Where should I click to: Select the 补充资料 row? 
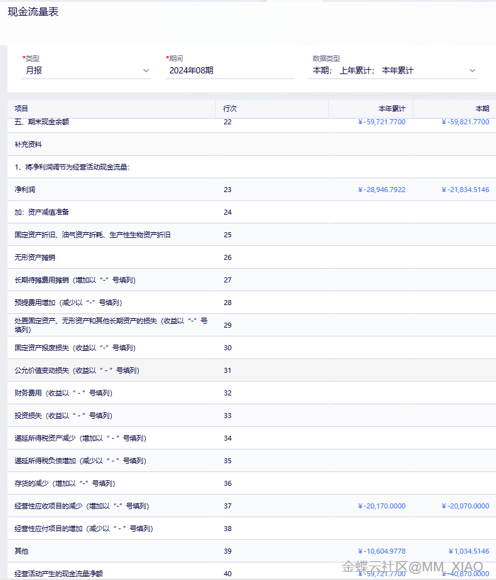[x=252, y=144]
